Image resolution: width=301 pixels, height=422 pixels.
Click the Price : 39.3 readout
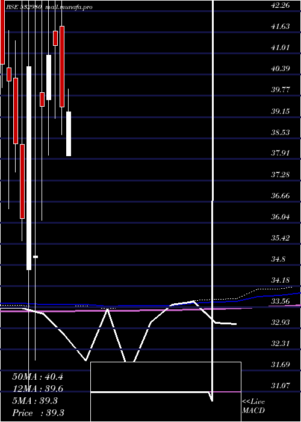coord(38,413)
